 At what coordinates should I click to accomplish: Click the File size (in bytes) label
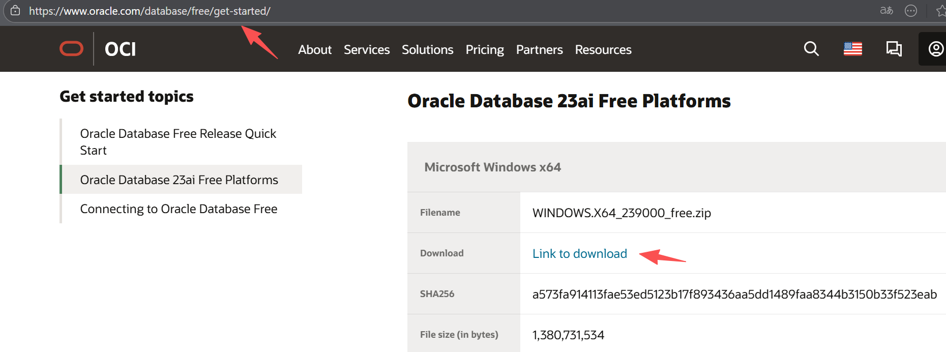point(459,335)
